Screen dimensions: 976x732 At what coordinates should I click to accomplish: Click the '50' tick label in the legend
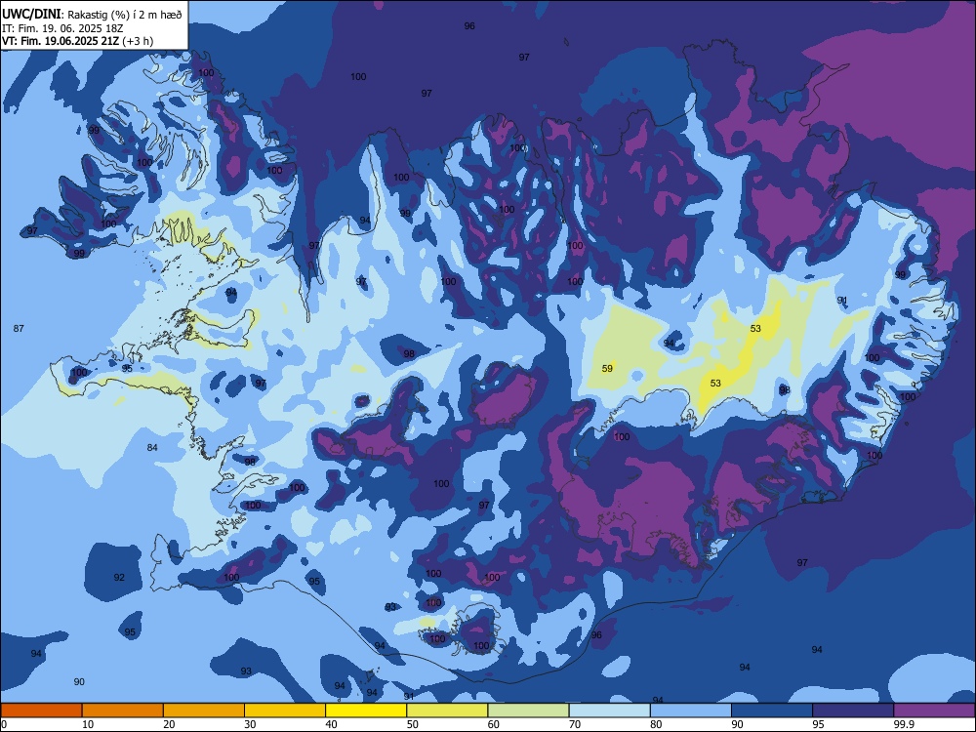tap(413, 724)
